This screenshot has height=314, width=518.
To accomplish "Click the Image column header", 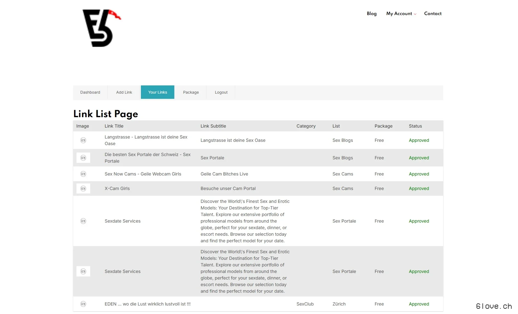I will [82, 126].
